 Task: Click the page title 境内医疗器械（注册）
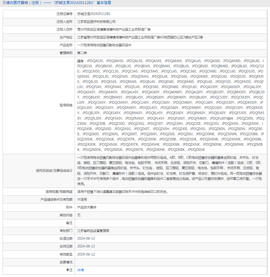24,3
